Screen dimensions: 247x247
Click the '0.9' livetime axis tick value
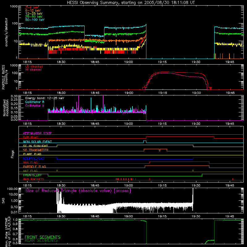coord(15,224)
